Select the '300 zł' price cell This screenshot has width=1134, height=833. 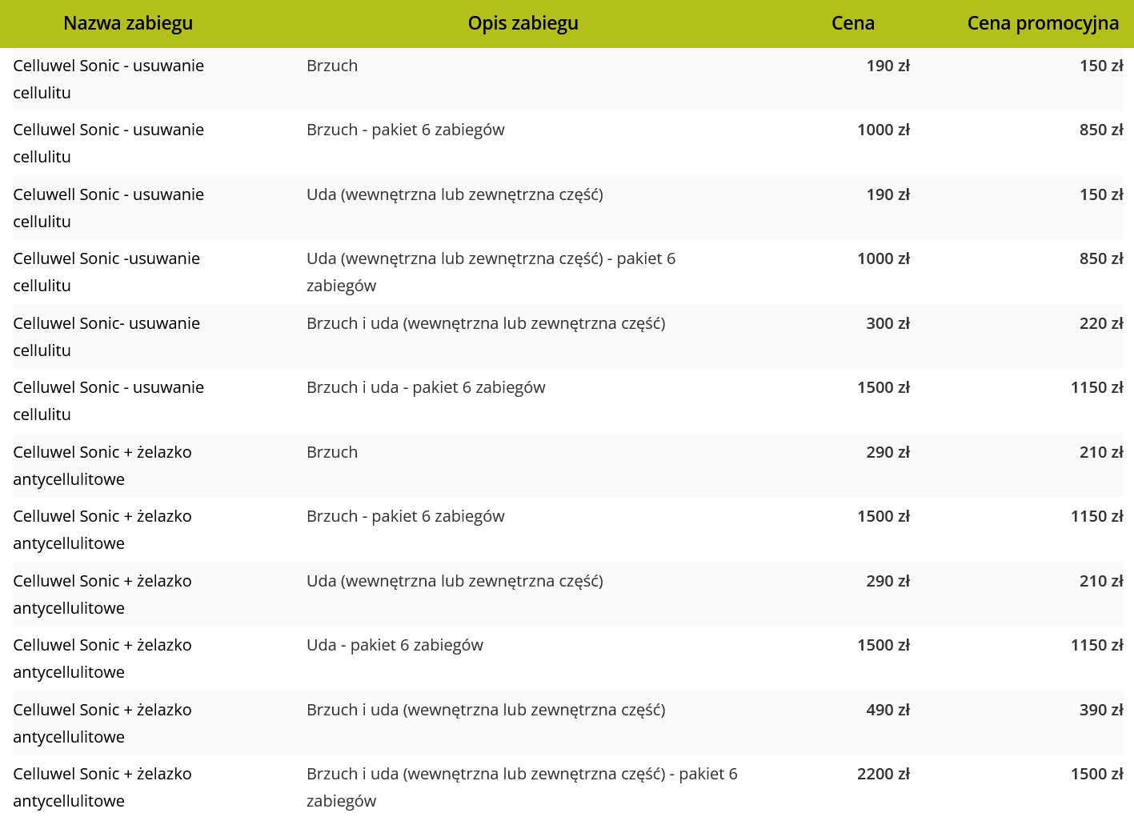[x=888, y=323]
